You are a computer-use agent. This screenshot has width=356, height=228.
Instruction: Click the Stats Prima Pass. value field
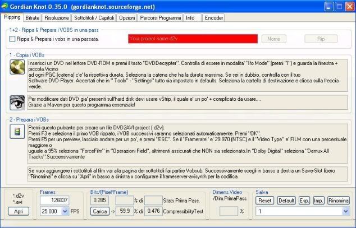point(153,201)
